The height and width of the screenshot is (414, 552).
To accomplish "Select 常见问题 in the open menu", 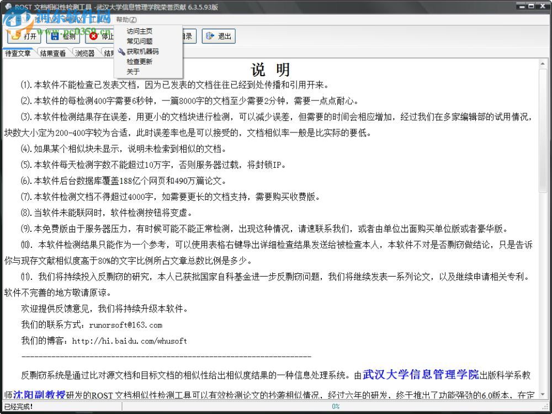I will click(x=139, y=41).
